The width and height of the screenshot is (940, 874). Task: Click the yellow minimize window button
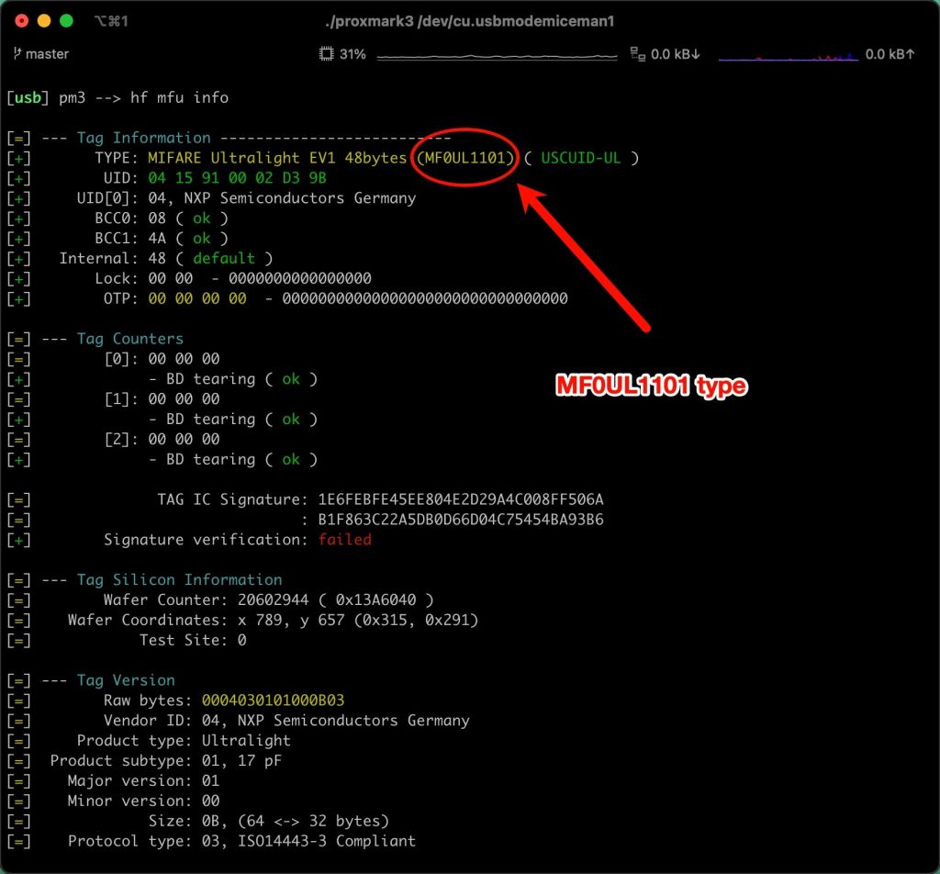[x=44, y=21]
